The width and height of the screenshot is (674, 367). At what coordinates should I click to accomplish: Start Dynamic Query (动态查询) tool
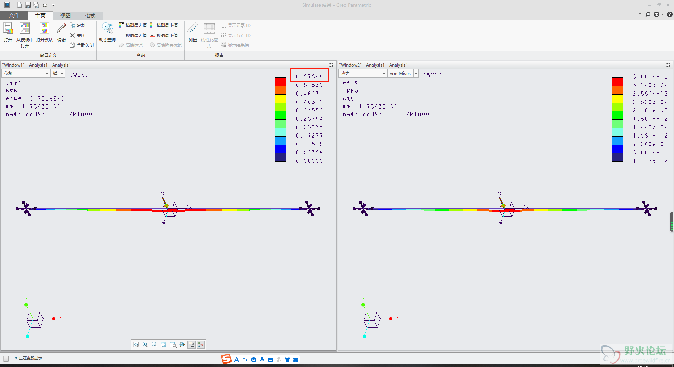click(x=107, y=32)
